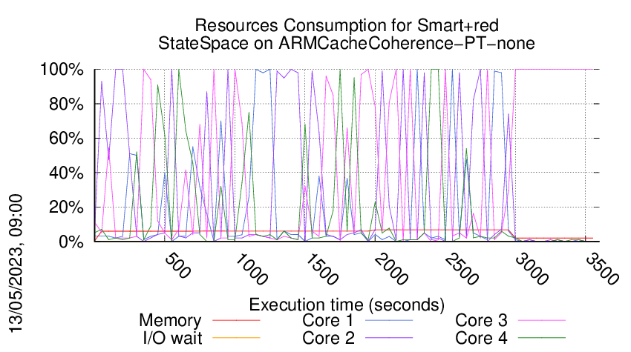Click the '60%' y-axis label
The height and width of the screenshot is (352, 631).
pyautogui.click(x=66, y=139)
